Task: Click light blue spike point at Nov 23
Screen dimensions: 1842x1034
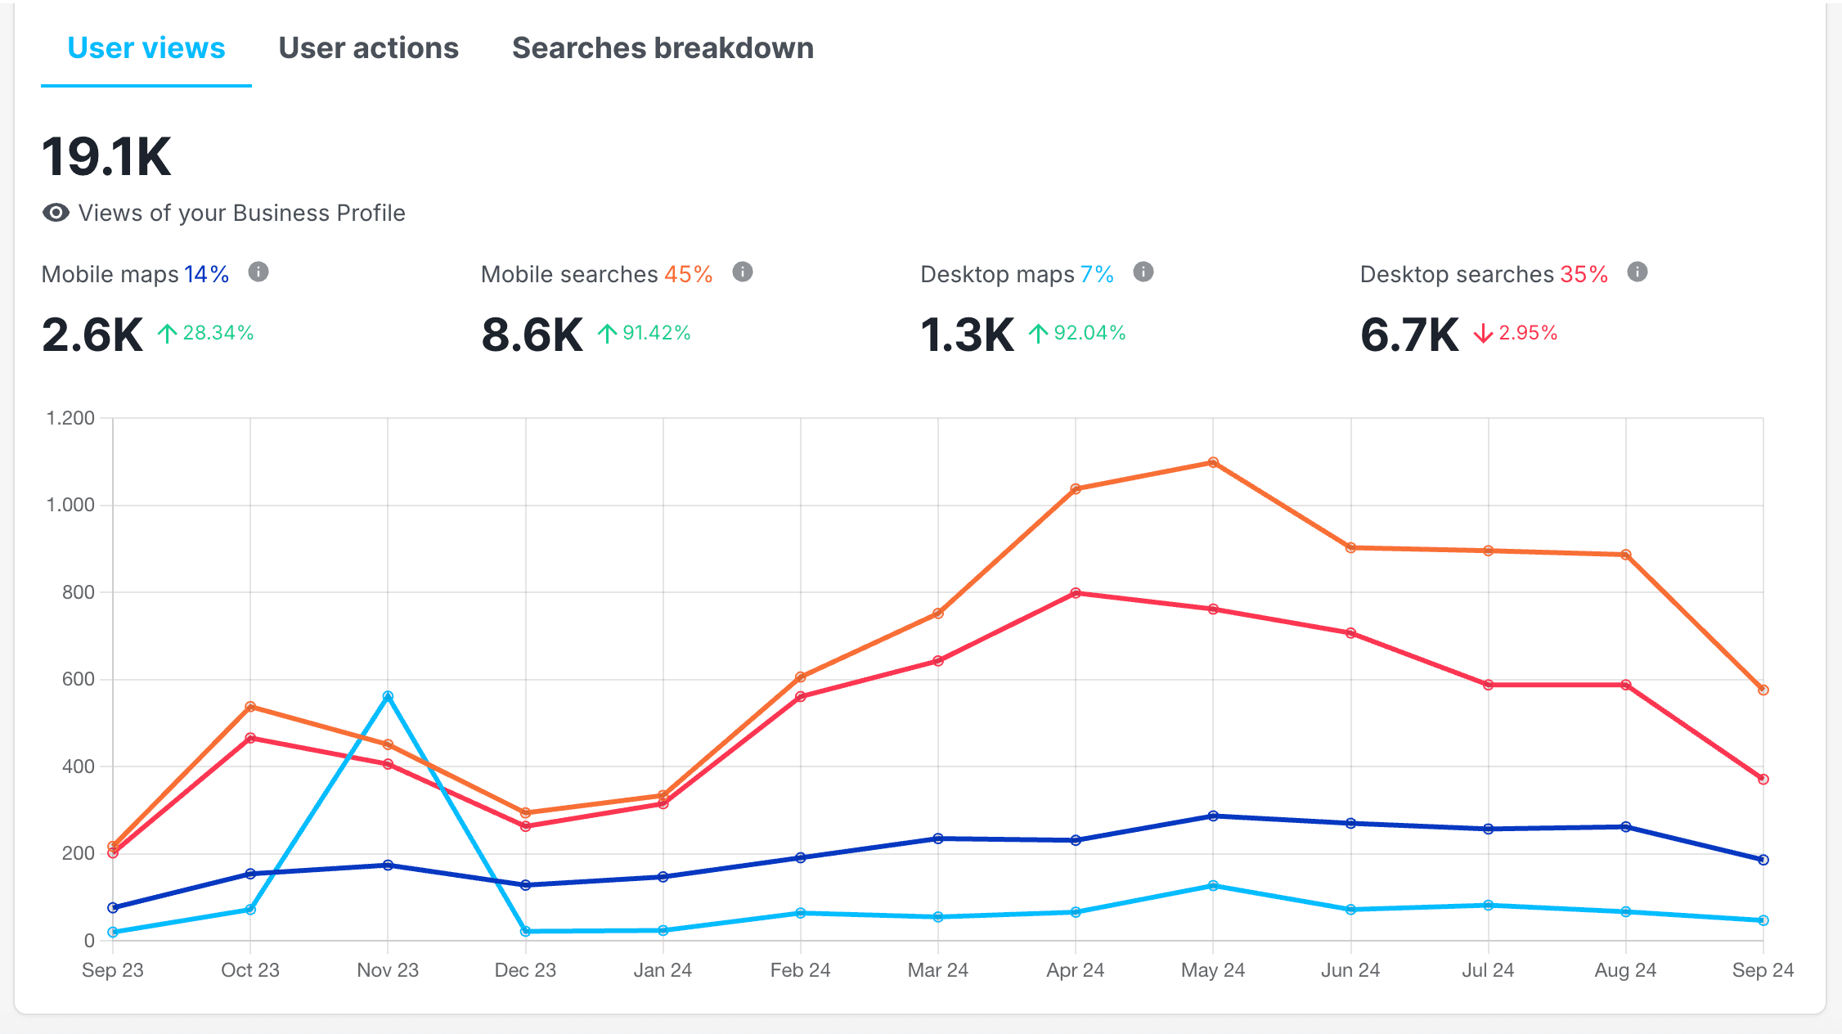Action: pyautogui.click(x=388, y=696)
